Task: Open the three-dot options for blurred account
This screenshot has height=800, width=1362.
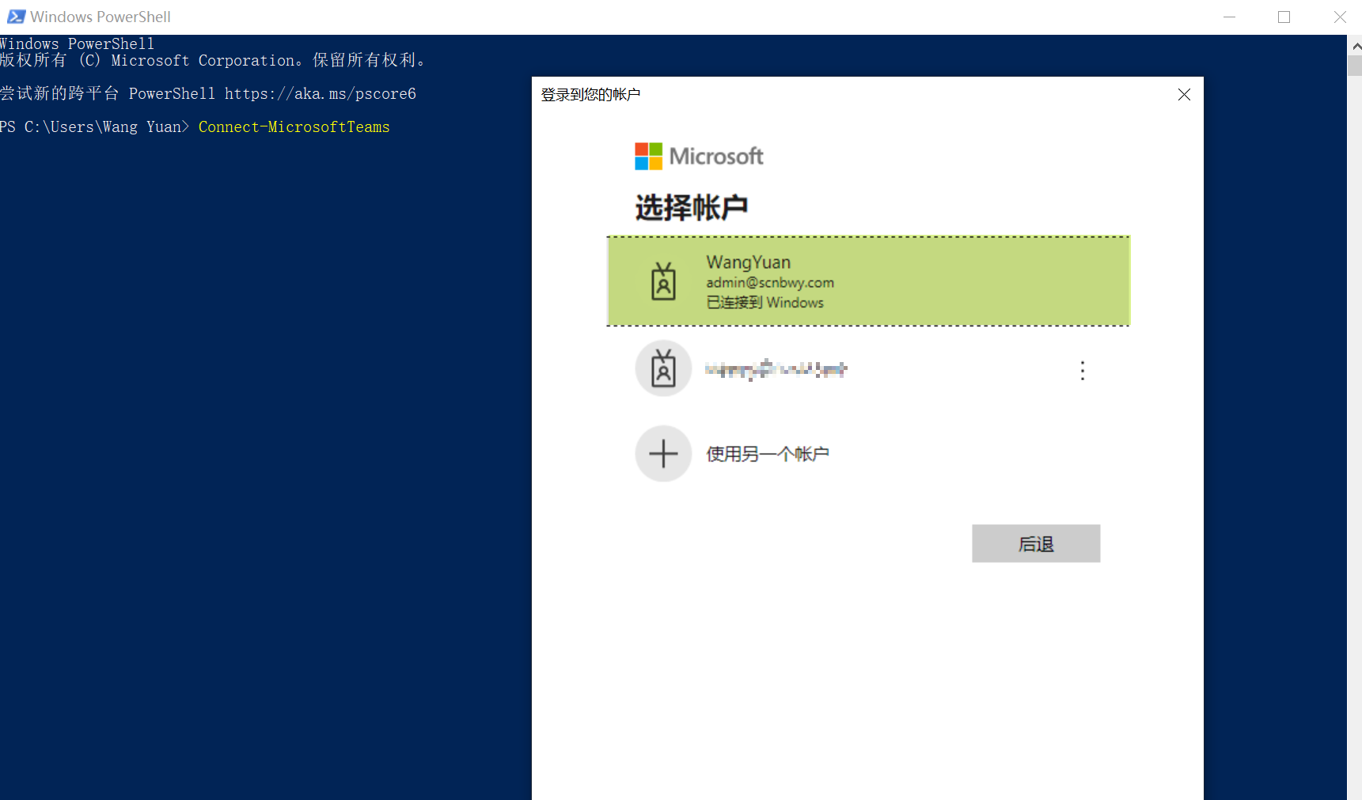Action: pyautogui.click(x=1083, y=371)
